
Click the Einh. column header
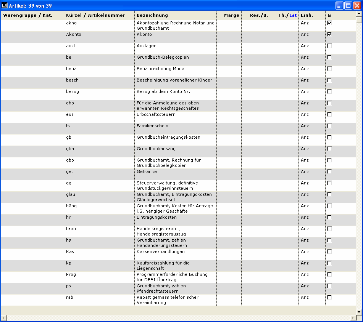(x=307, y=15)
